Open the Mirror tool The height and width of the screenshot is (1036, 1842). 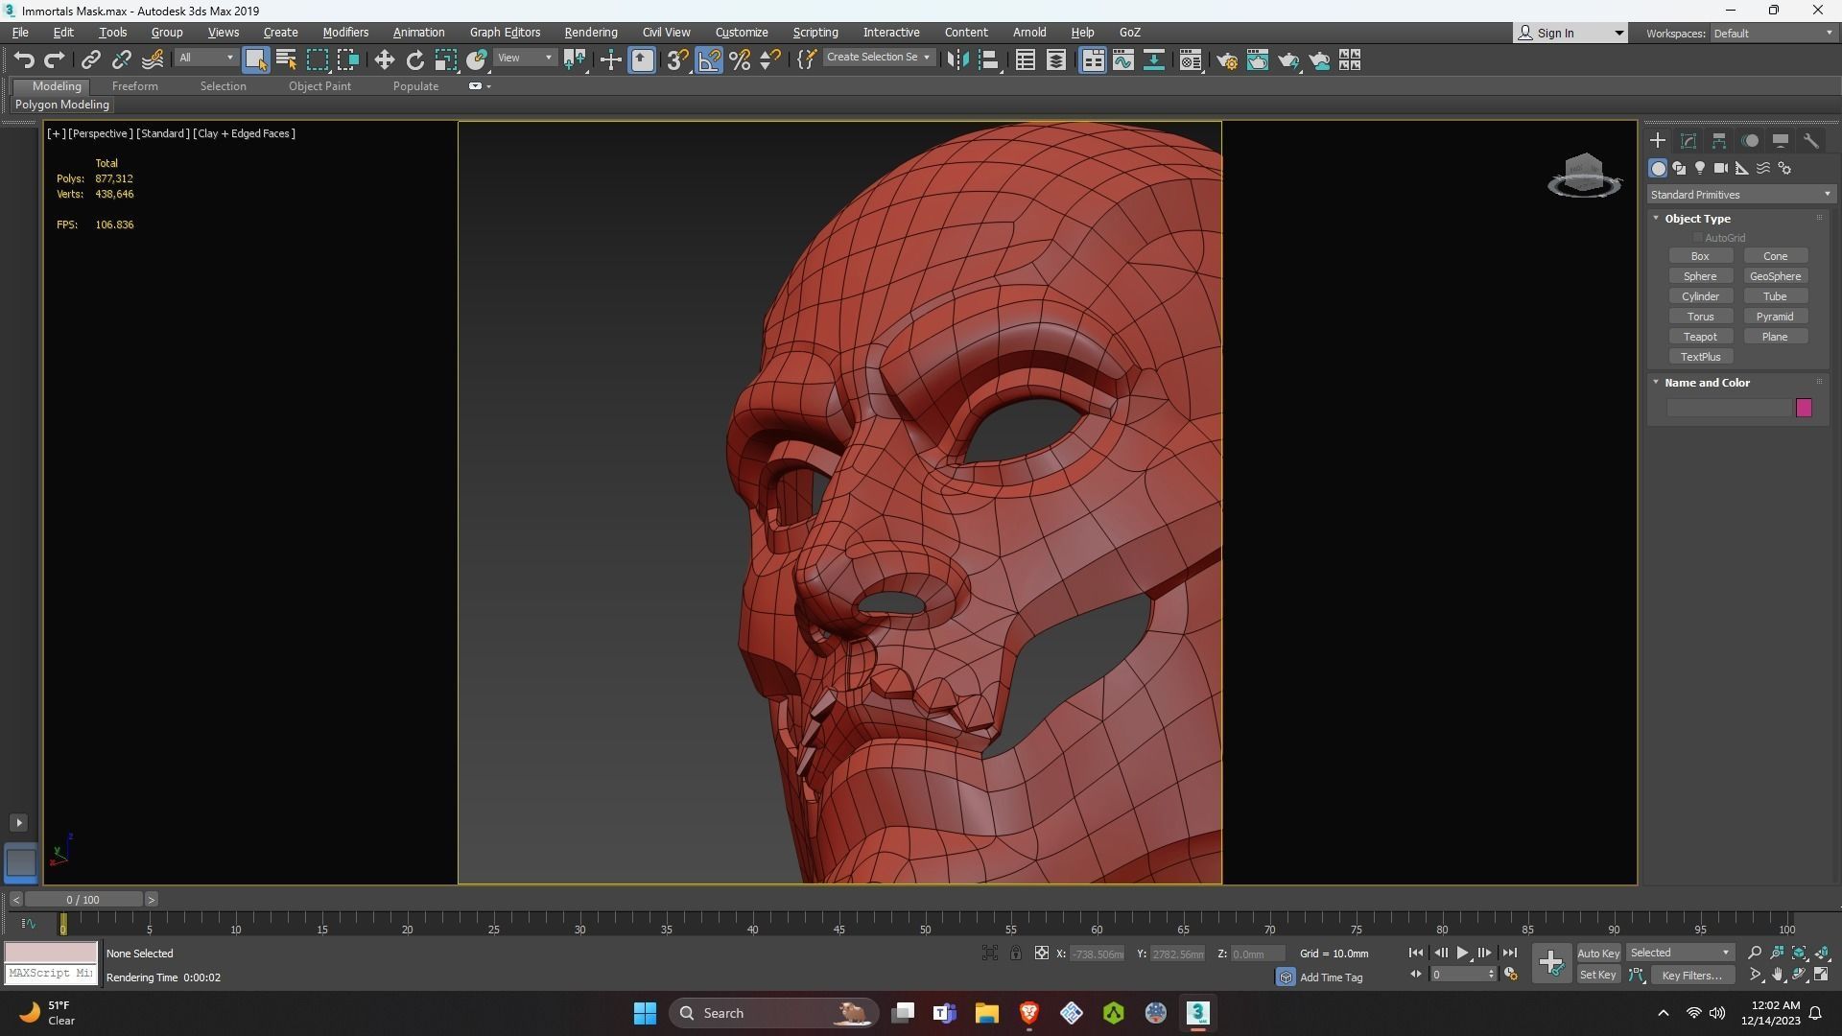point(957,60)
